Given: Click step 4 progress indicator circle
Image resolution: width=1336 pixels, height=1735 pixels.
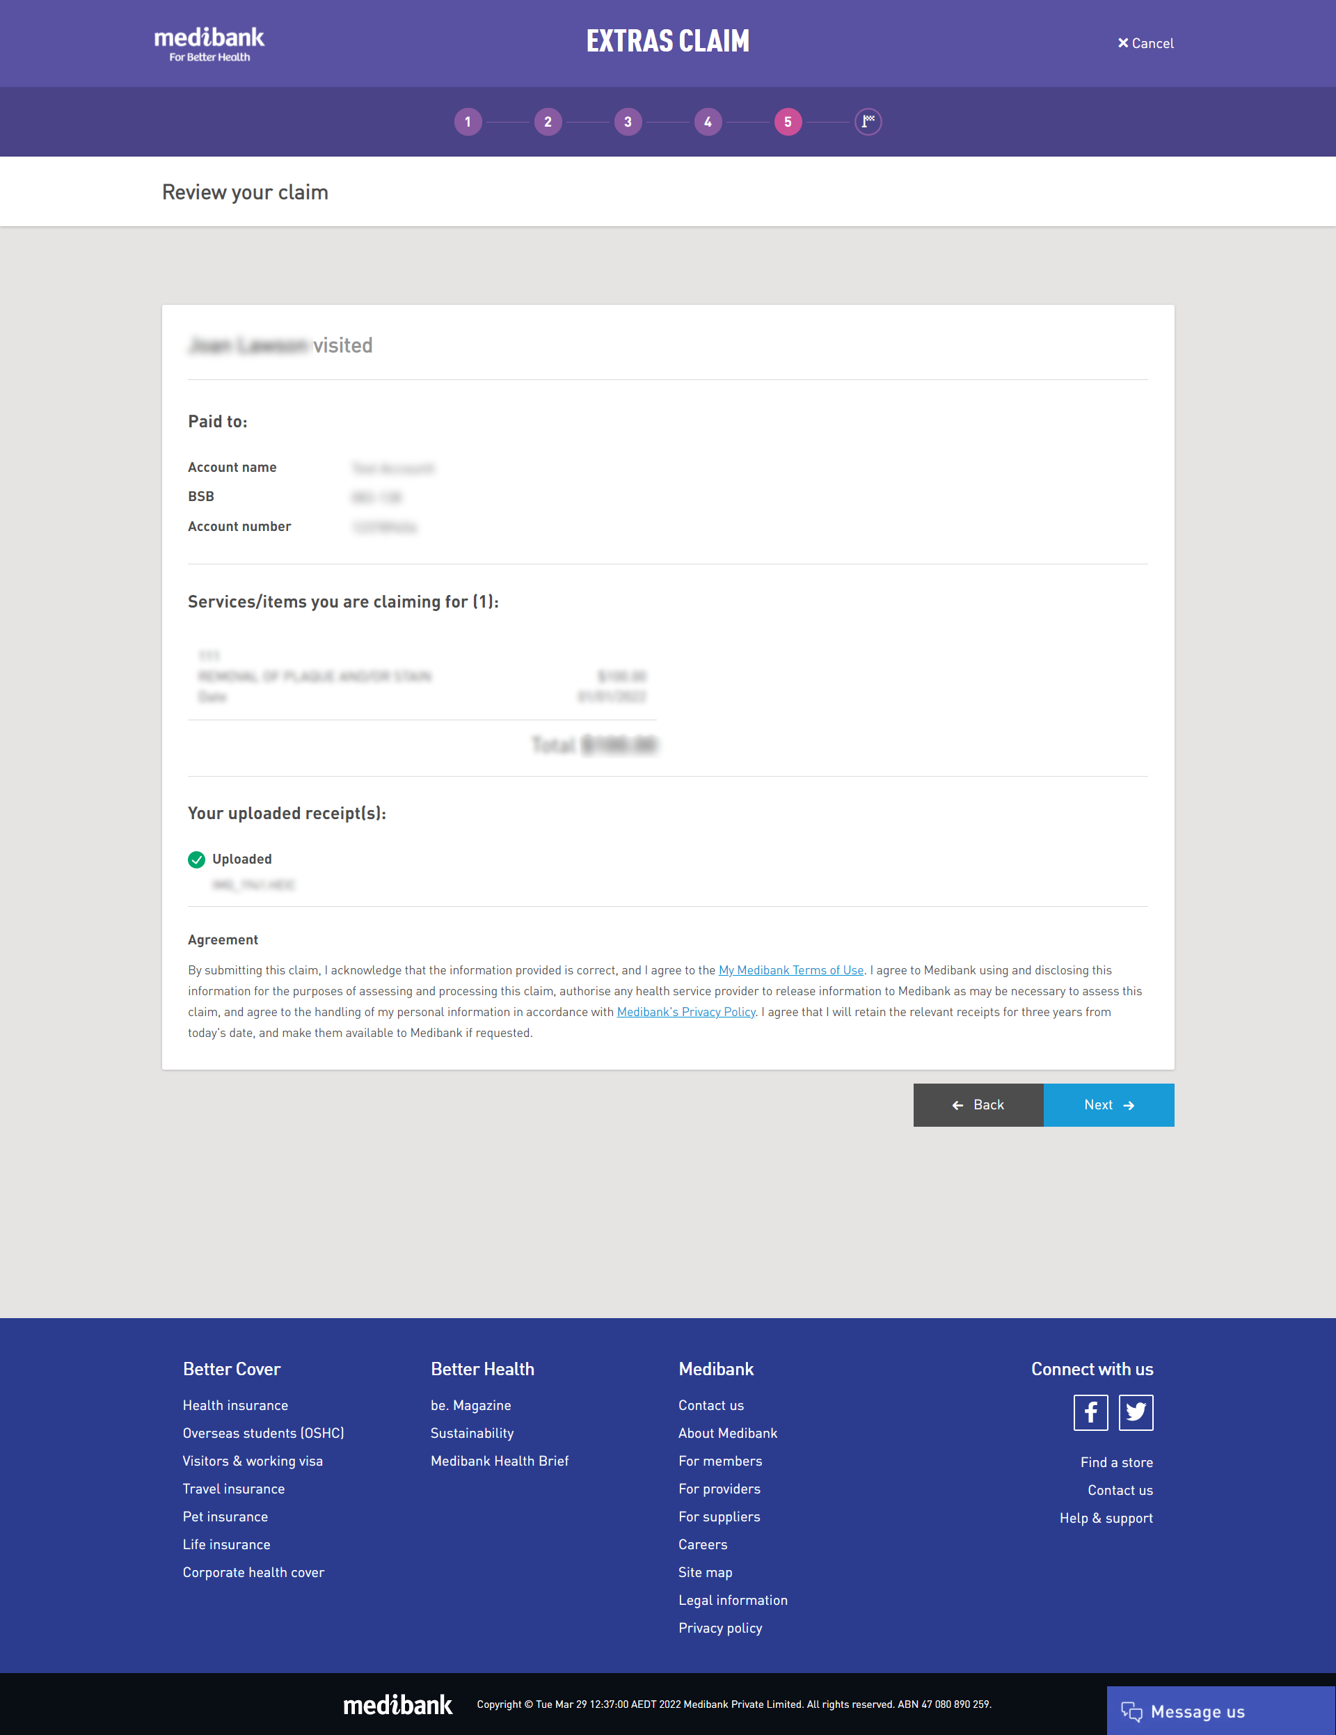Looking at the screenshot, I should [x=708, y=122].
